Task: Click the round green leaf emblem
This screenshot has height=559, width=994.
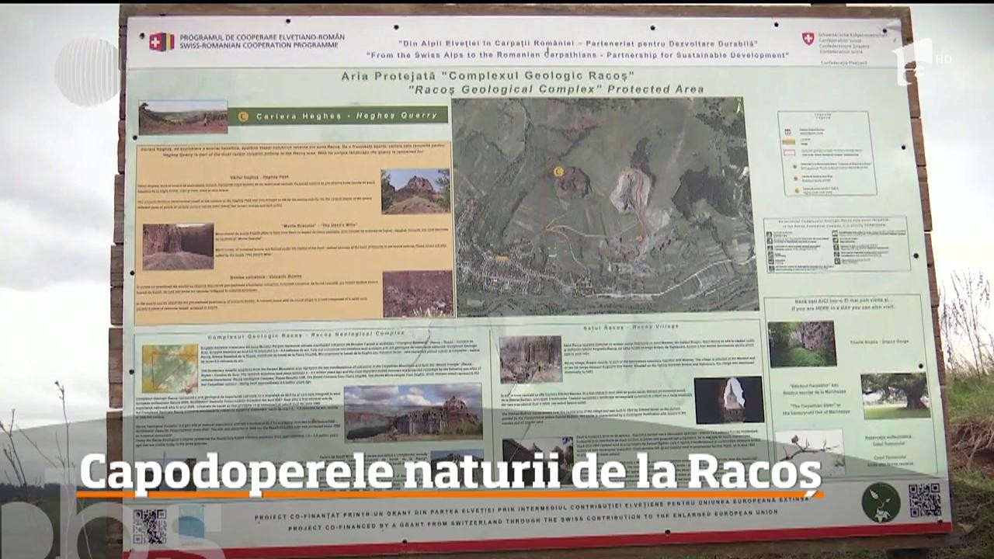Action: click(881, 502)
